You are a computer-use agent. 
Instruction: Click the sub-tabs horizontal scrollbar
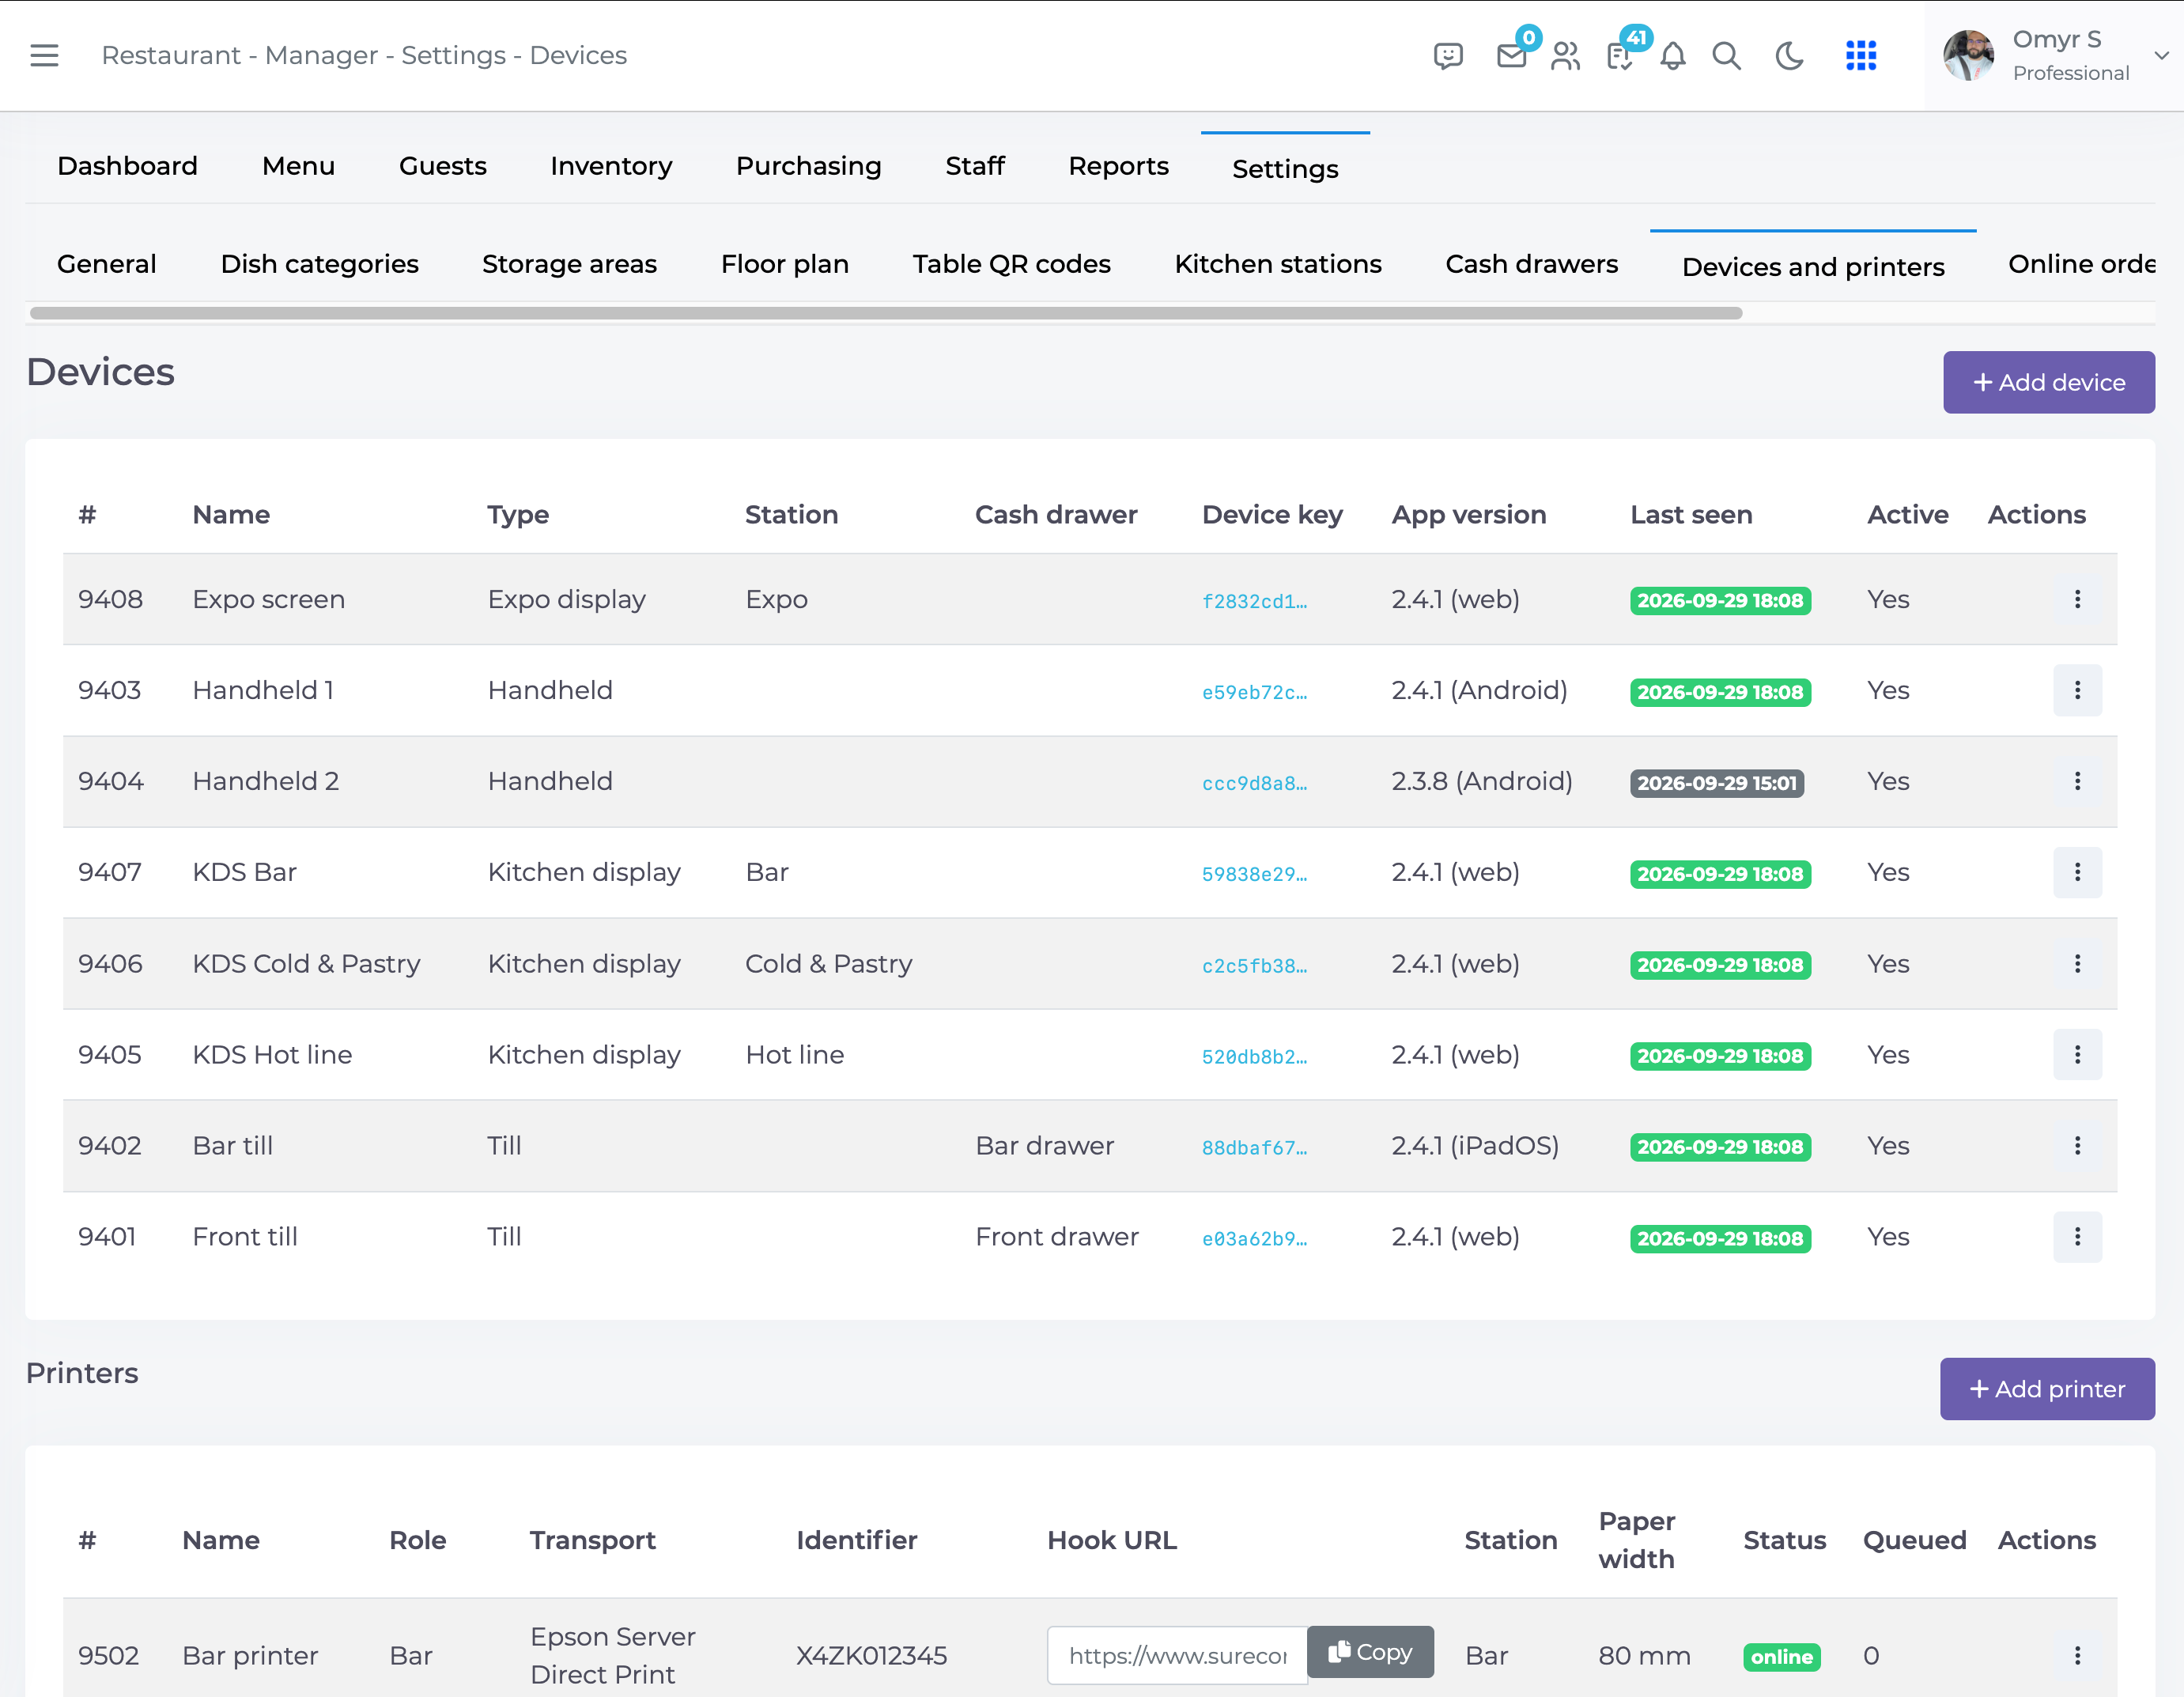886,313
